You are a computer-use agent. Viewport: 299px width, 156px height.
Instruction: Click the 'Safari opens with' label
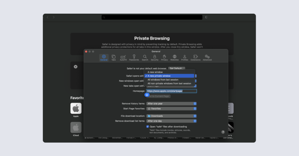click(x=135, y=76)
